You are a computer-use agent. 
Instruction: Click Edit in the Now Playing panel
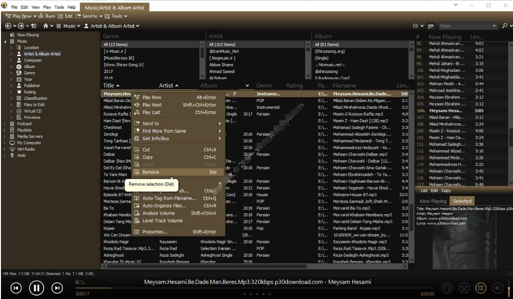point(434,191)
